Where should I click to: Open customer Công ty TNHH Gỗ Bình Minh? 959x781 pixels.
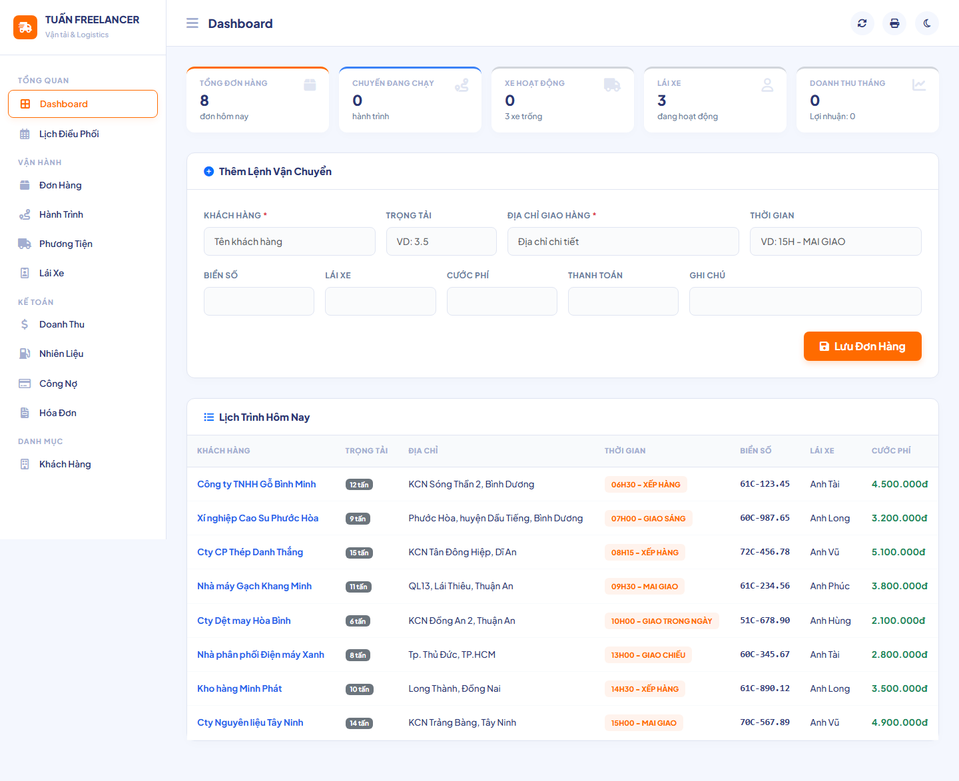pos(256,484)
